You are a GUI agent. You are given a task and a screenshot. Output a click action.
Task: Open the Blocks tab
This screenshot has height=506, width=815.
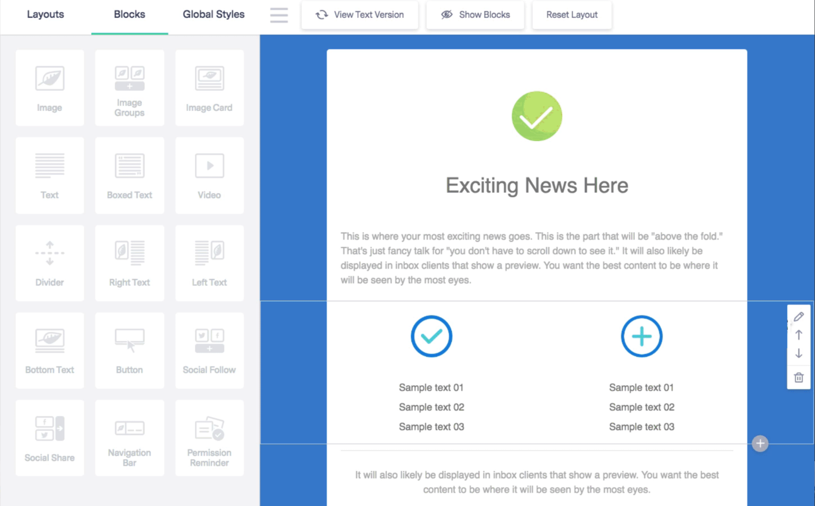coord(129,15)
